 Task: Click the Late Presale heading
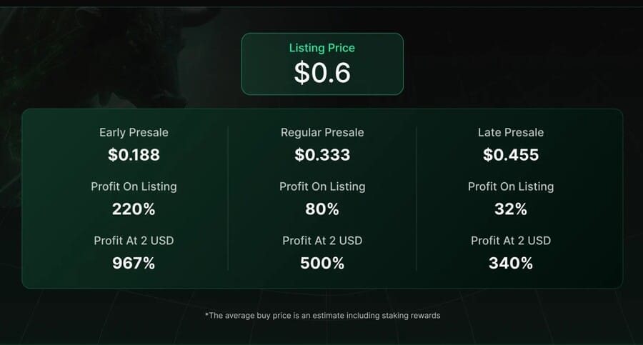[511, 132]
